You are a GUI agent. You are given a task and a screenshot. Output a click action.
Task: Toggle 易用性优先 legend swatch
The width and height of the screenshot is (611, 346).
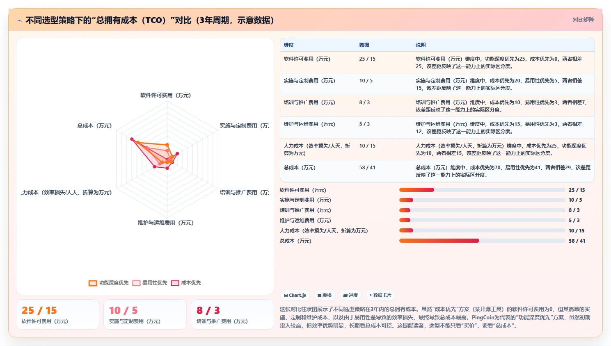[136, 283]
